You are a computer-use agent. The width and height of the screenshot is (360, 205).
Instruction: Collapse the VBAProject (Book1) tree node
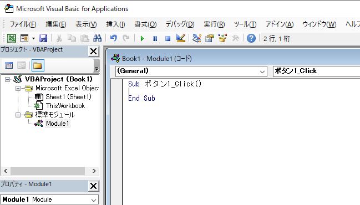pos(8,79)
